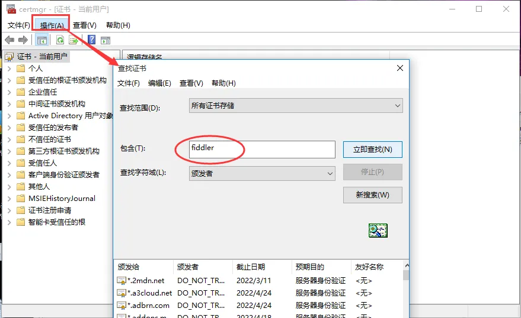Screen dimensions: 521x318
Task: Sort results by 友好名称 column header
Action: 377,267
